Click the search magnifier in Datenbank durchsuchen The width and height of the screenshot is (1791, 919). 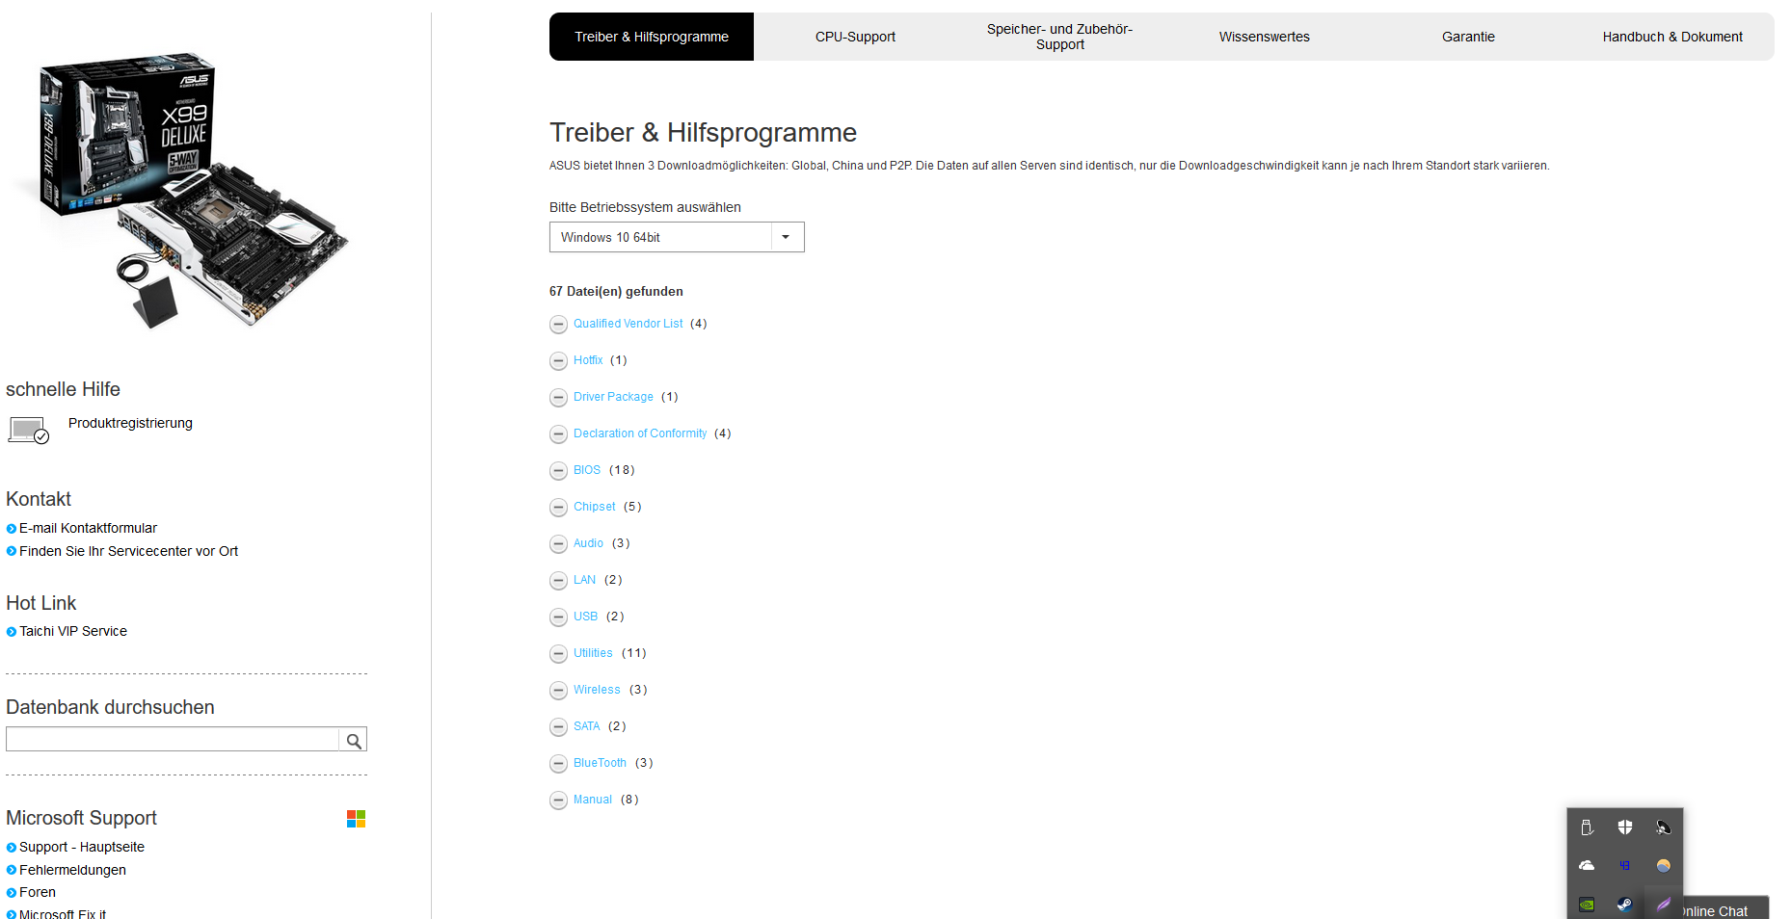354,740
